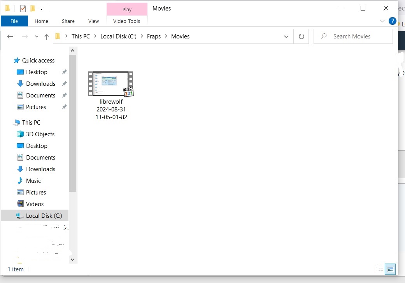Open the pinned Pictures under Quick access
The image size is (405, 283).
(x=36, y=107)
